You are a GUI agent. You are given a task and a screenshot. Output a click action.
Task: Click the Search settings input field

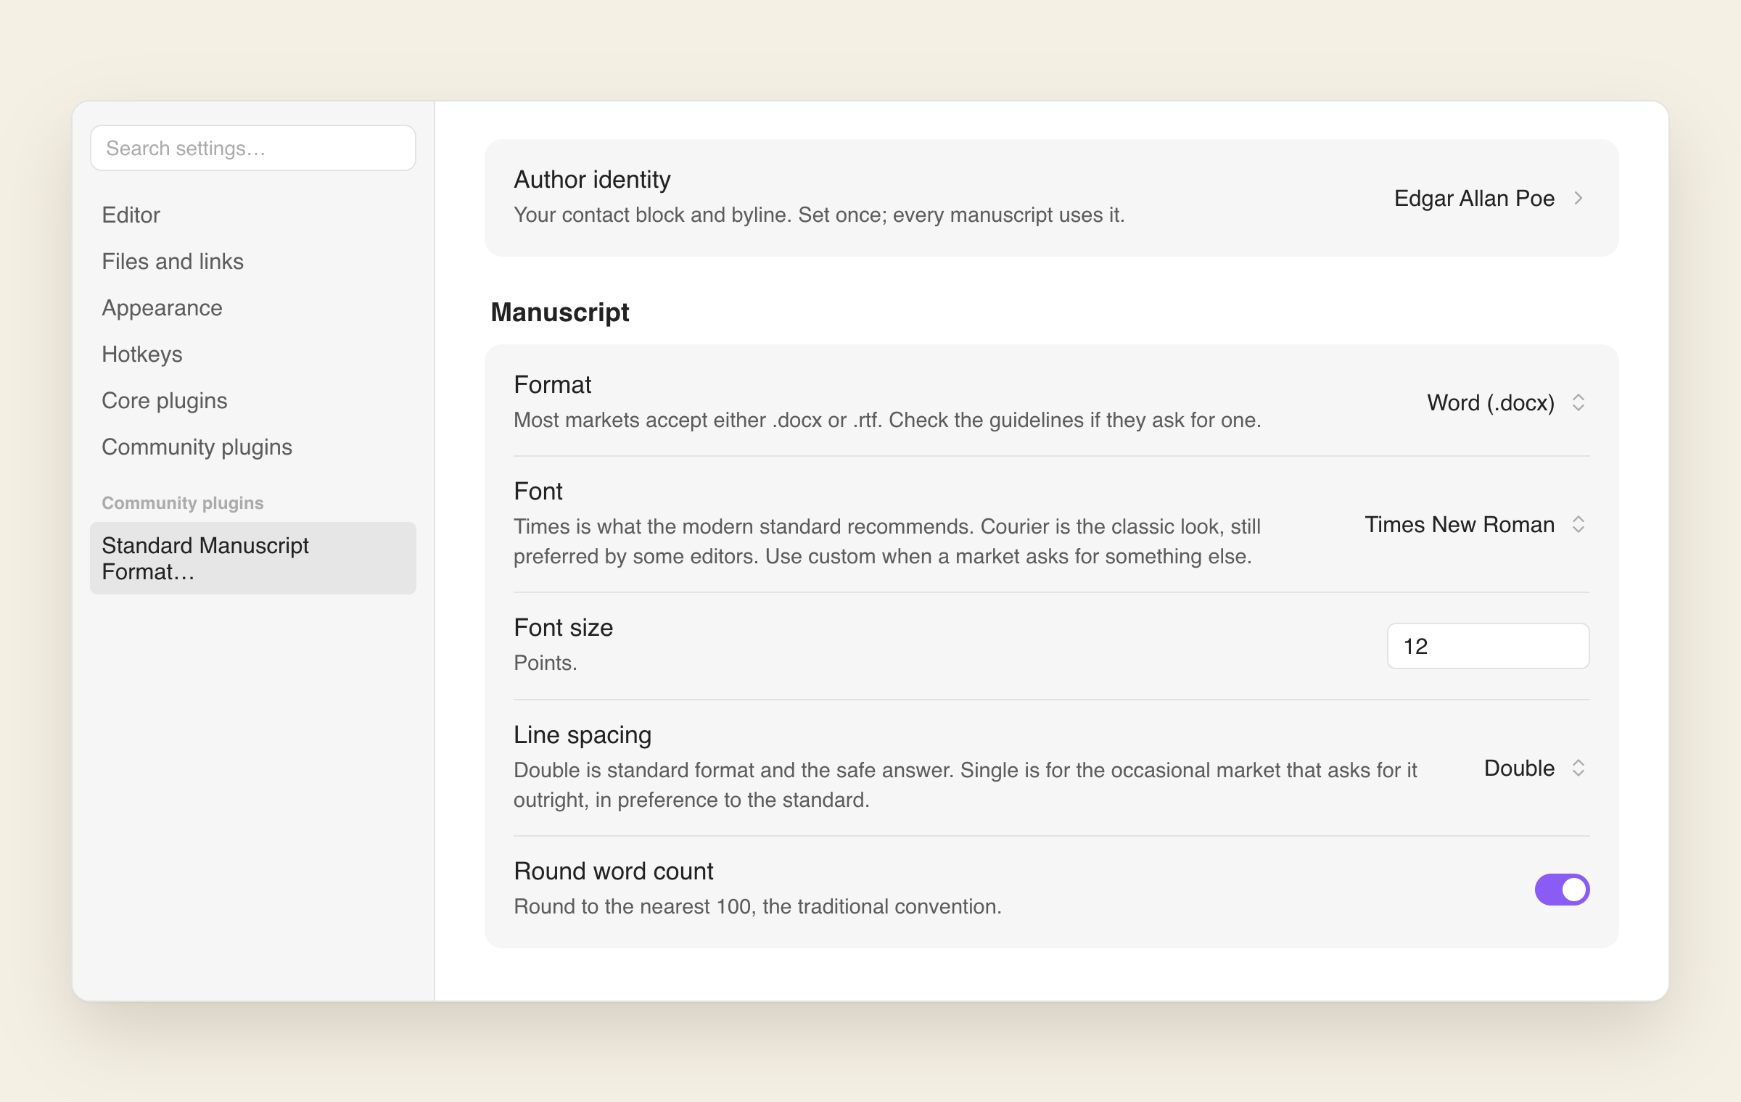tap(252, 148)
